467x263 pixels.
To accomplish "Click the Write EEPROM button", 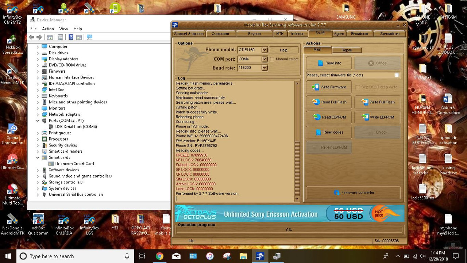I will (x=377, y=117).
